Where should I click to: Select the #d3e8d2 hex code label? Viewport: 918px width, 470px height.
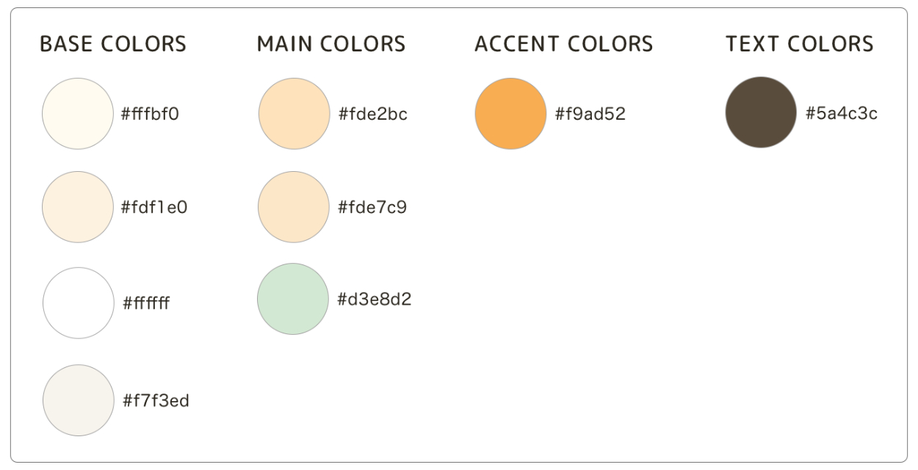point(375,300)
